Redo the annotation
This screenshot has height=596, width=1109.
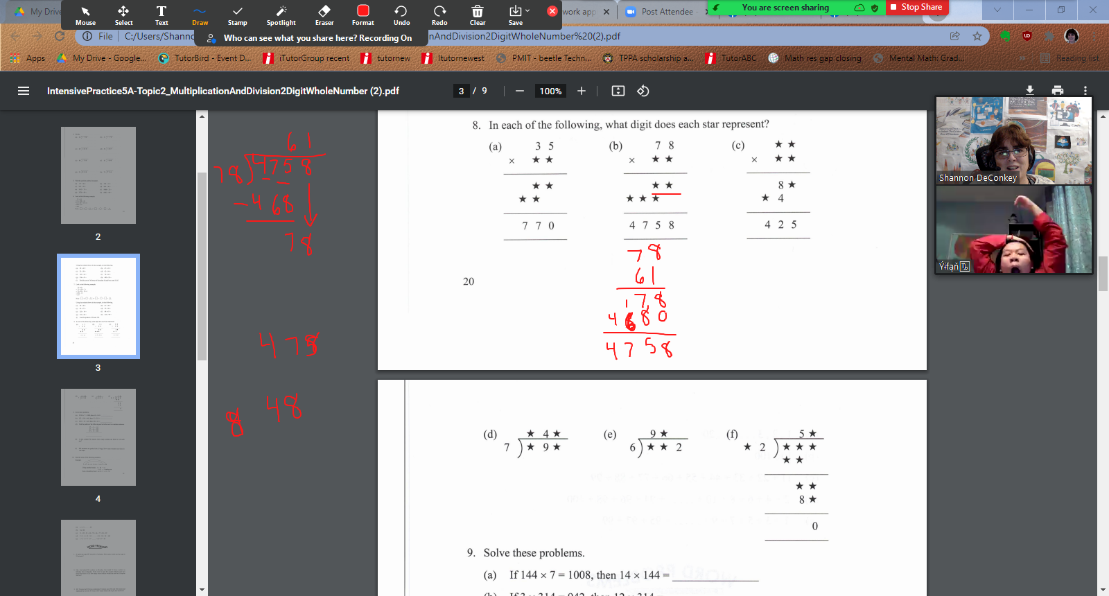pyautogui.click(x=439, y=15)
